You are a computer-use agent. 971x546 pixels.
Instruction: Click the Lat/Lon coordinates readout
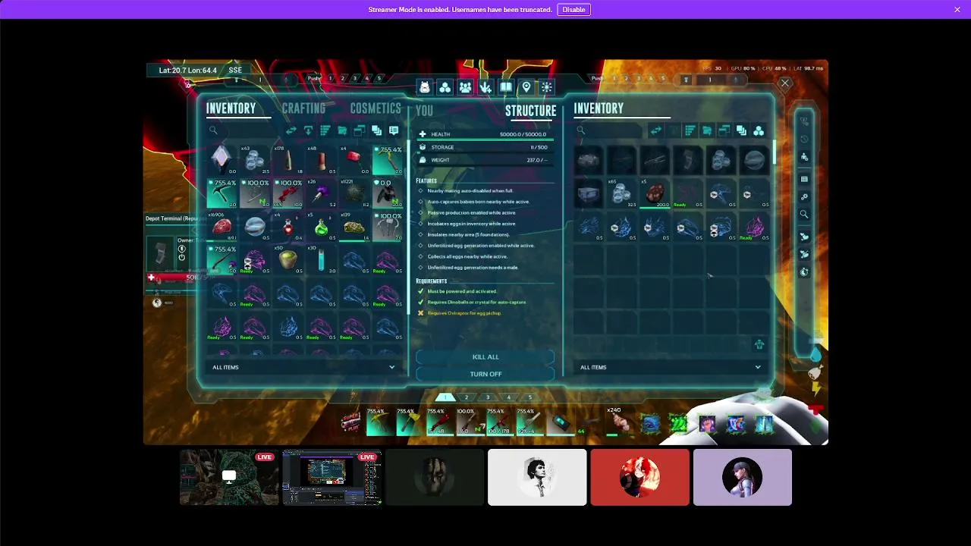188,71
